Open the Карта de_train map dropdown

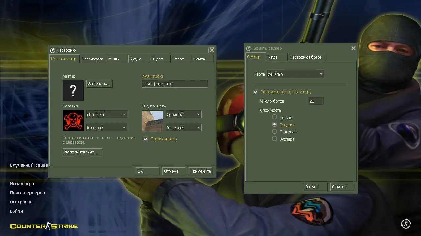(x=295, y=74)
